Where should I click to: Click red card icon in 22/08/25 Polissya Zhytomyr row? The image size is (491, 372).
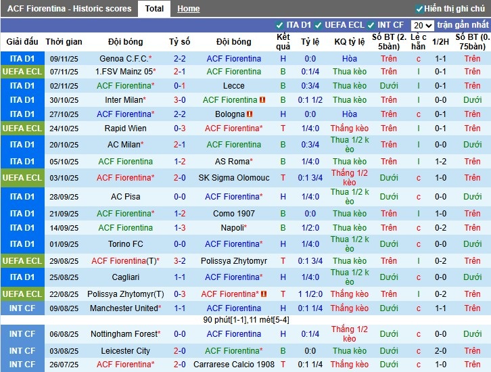[x=264, y=294]
